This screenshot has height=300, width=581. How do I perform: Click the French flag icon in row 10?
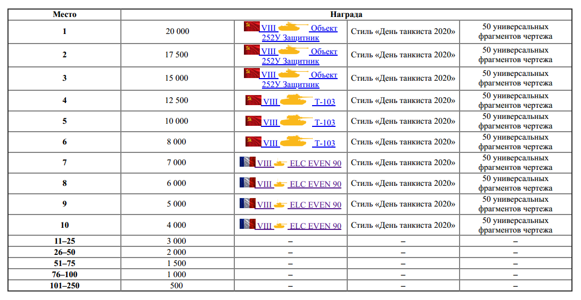coord(247,224)
